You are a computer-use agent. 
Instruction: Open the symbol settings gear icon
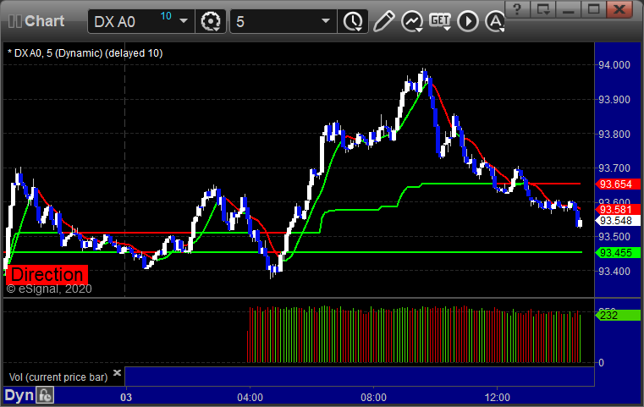[x=211, y=21]
